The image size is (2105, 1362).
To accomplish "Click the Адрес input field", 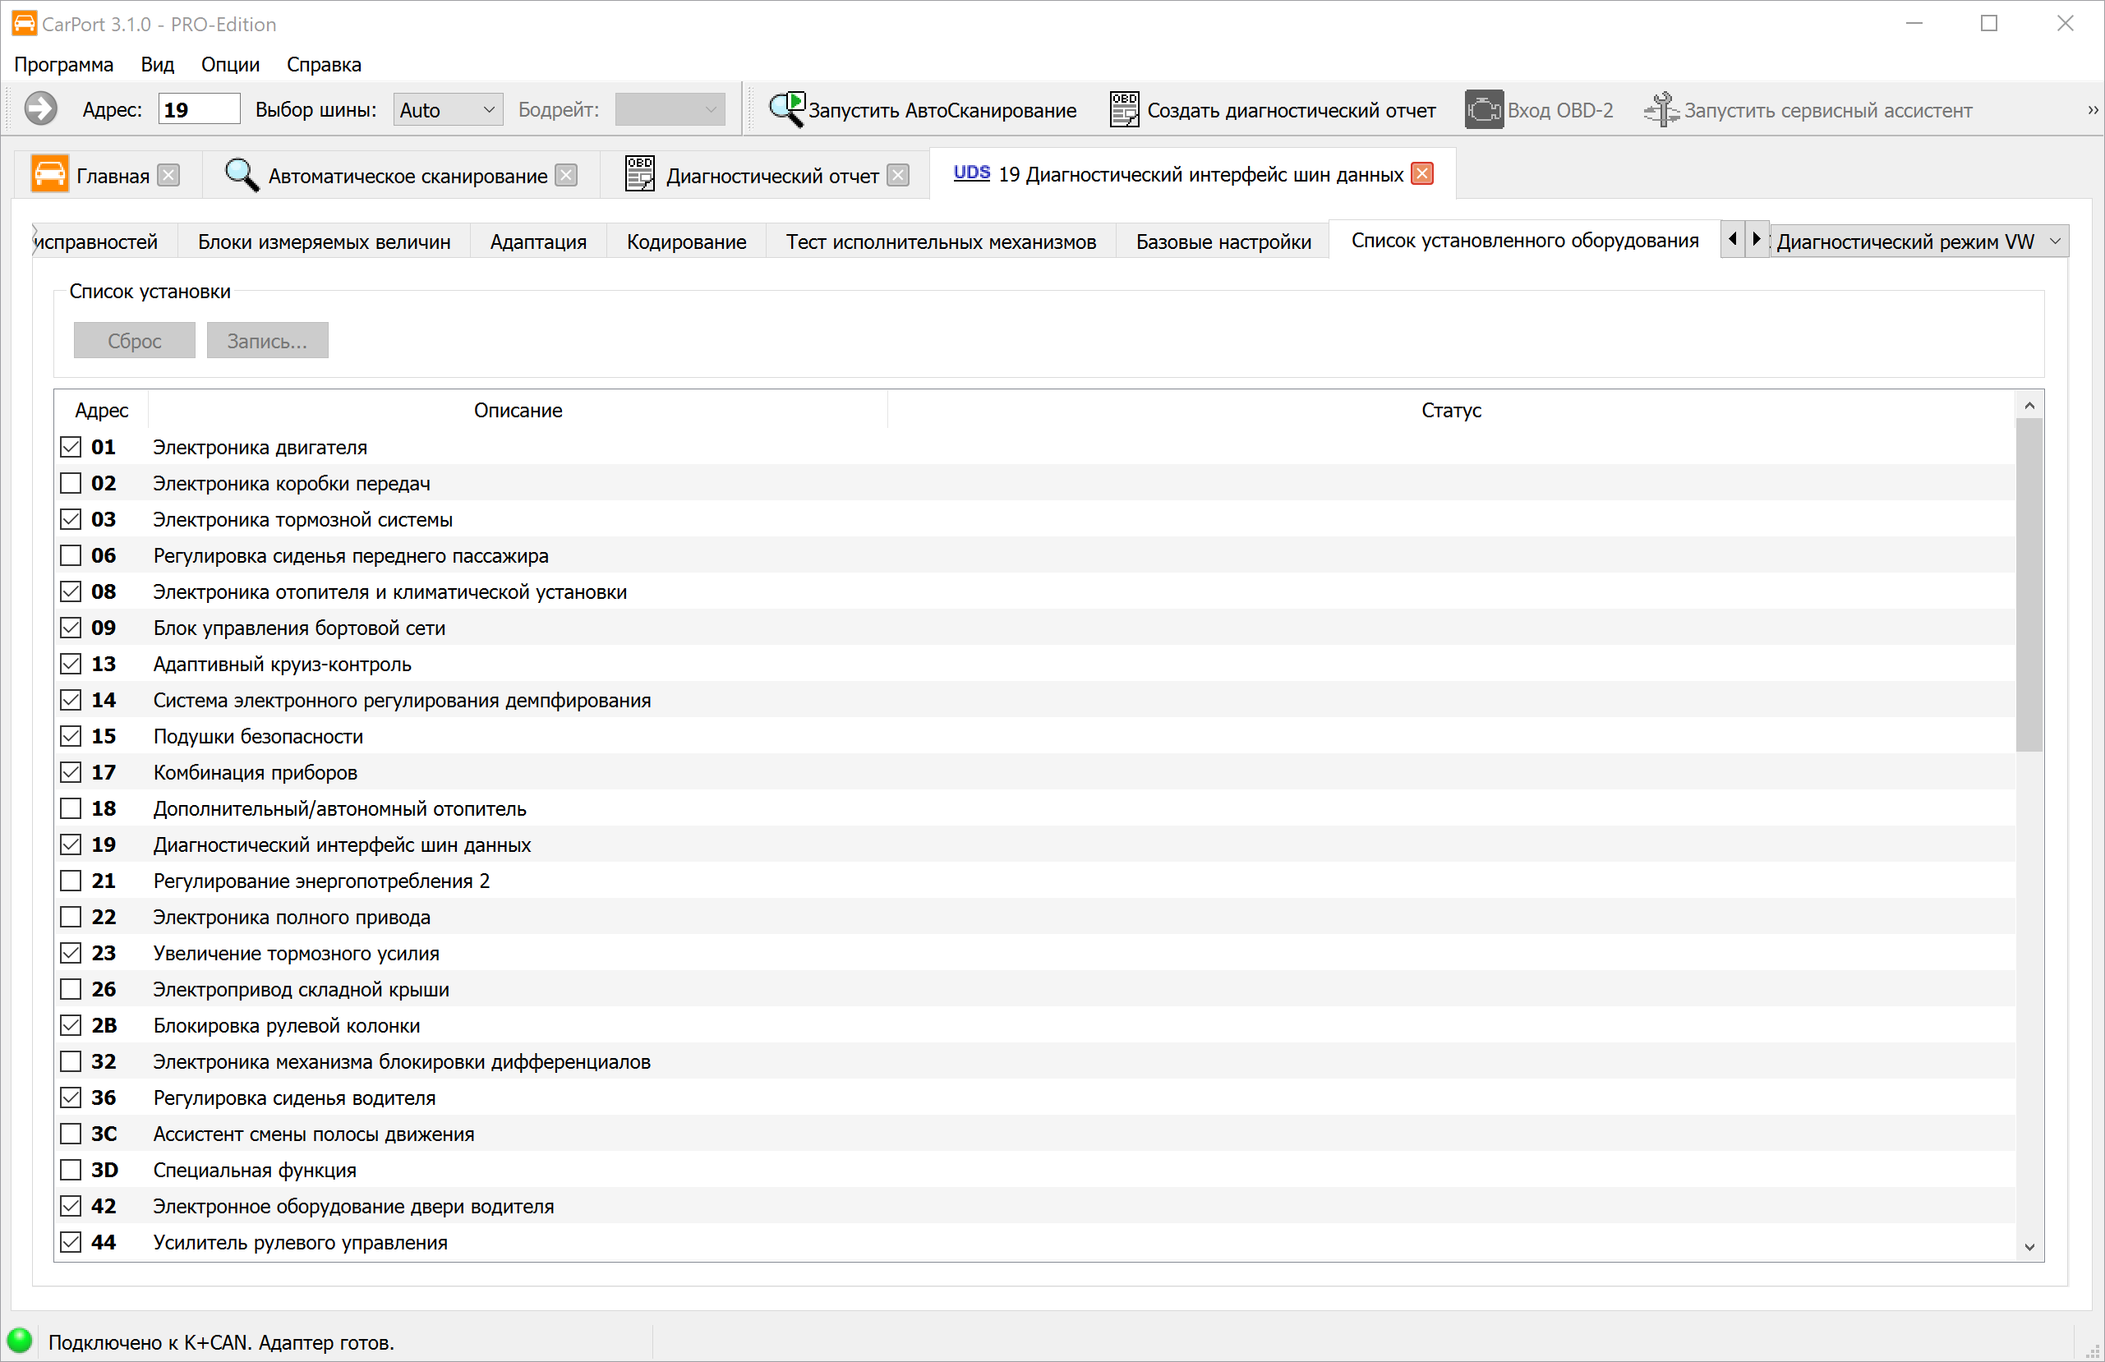I will [x=199, y=110].
